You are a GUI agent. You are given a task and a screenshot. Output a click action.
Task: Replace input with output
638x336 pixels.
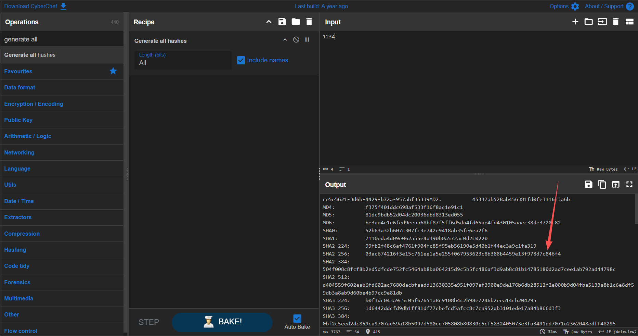click(x=615, y=185)
